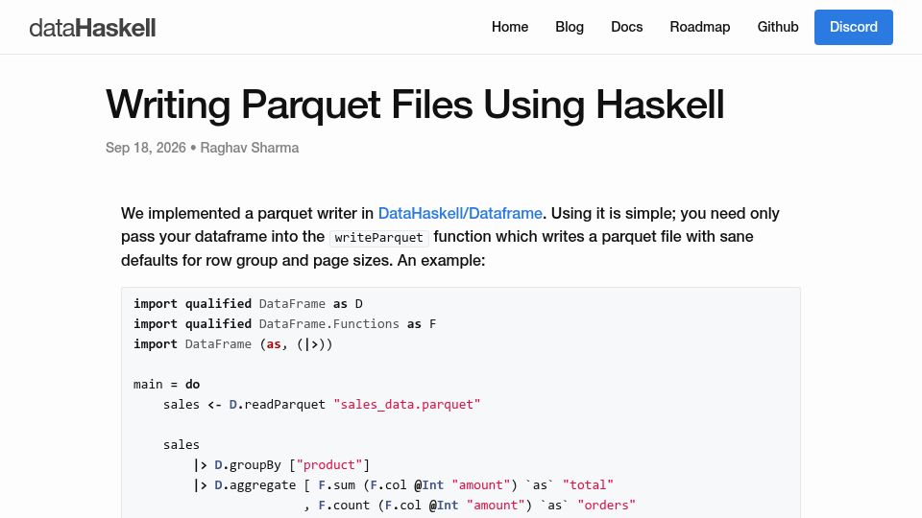Click the "main = do" code line
The height and width of the screenshot is (518, 922).
(x=166, y=384)
